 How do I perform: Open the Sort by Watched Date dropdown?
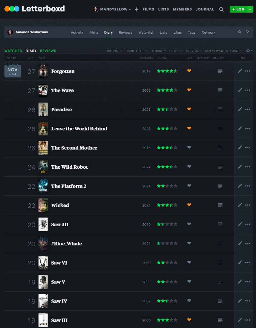(224, 51)
